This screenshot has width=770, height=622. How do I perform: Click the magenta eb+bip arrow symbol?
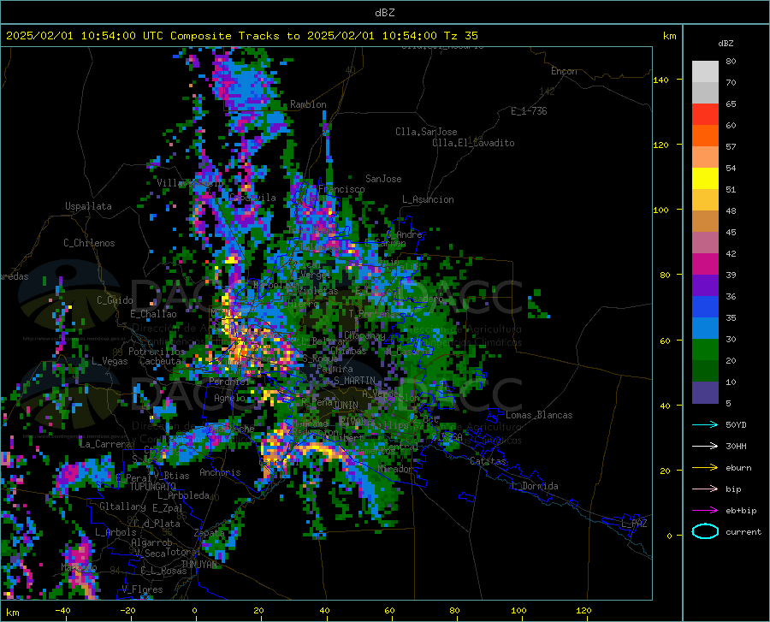(705, 511)
